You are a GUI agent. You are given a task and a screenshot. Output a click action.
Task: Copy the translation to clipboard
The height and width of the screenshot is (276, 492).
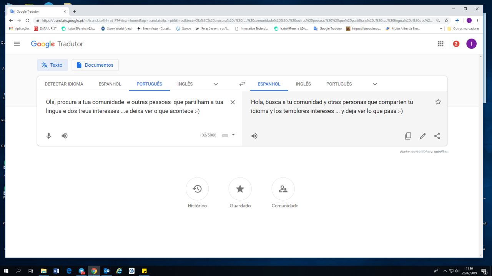click(x=408, y=136)
